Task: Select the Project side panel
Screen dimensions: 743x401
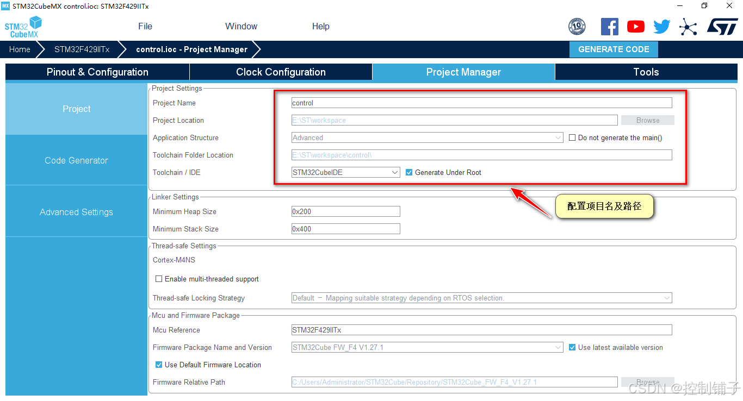Action: tap(76, 109)
